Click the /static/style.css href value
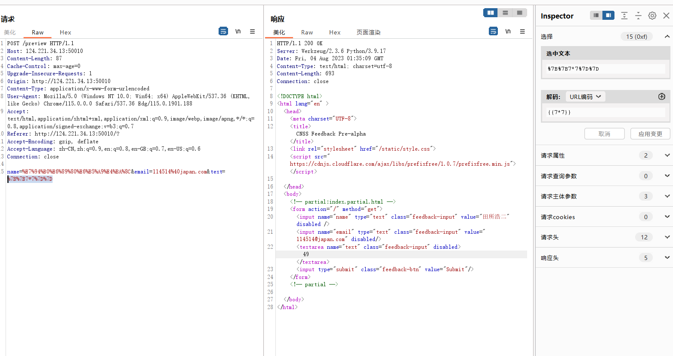Viewport: 673px width, 356px height. 404,149
